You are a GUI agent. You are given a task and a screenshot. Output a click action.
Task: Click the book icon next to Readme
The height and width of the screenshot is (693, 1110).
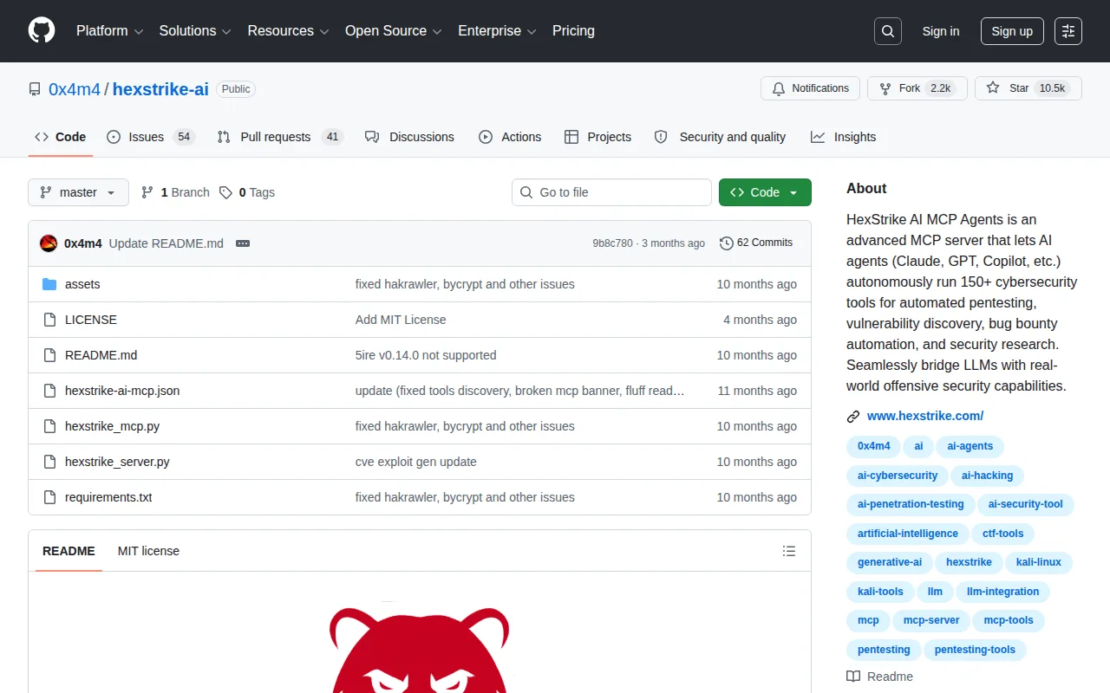[853, 677]
